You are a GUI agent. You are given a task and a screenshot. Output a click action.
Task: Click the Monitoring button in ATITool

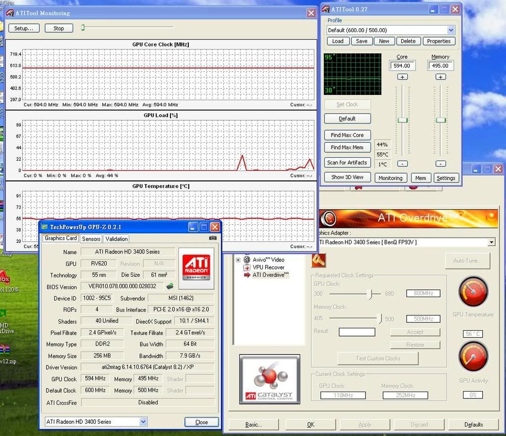390,178
